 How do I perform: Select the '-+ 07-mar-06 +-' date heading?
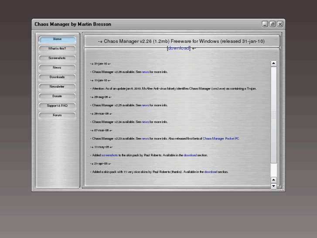pyautogui.click(x=101, y=130)
